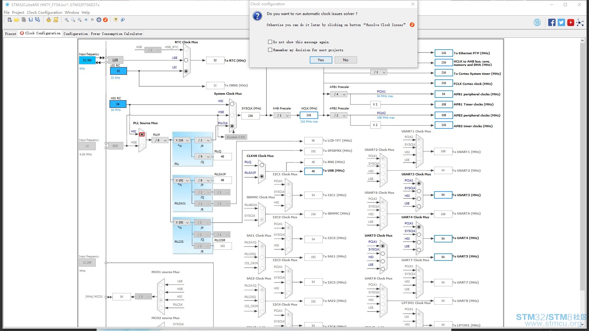Click the Load Project folder icon
This screenshot has height=331, width=589.
point(17,20)
